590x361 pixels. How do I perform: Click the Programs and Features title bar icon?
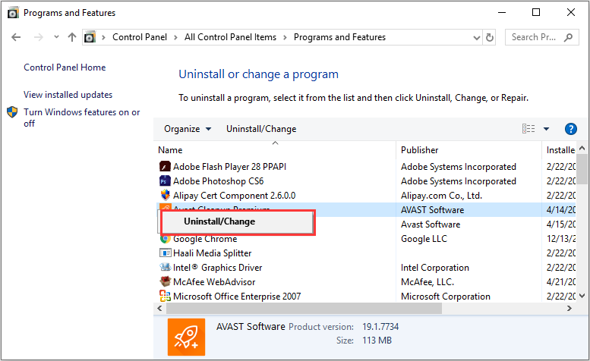(13, 13)
